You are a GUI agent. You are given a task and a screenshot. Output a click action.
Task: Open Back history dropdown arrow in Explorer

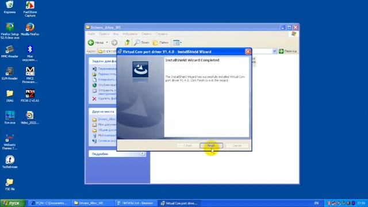click(107, 43)
